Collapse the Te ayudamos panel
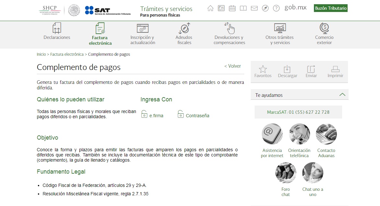380x206 pixels. click(x=342, y=95)
